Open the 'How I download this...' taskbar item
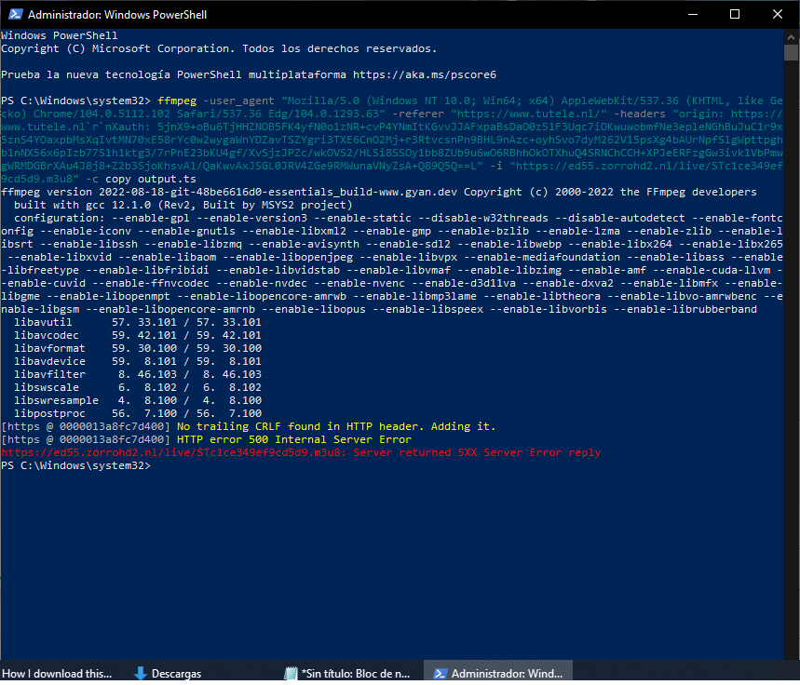Image resolution: width=800 pixels, height=685 pixels. [x=57, y=673]
